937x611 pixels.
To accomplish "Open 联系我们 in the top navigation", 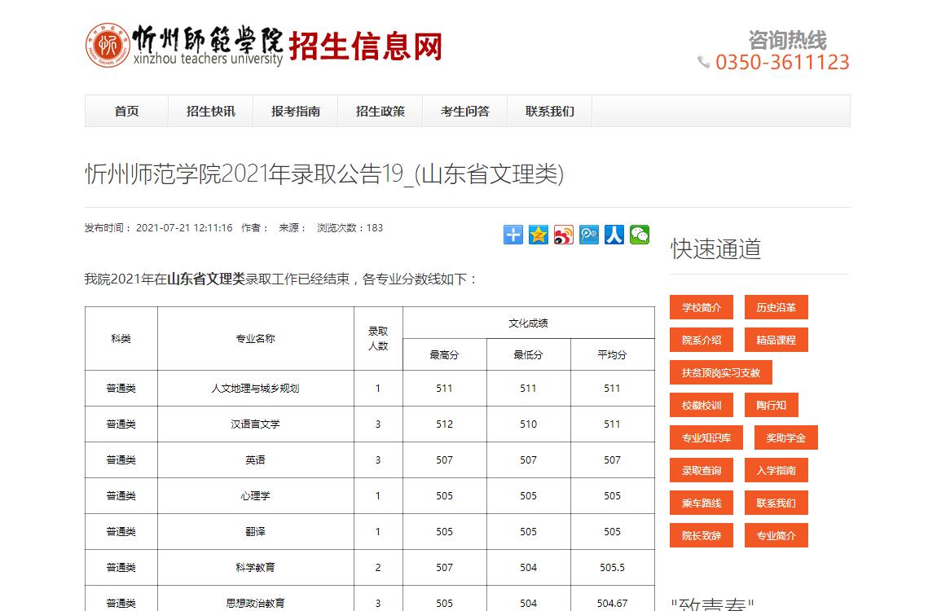I will [x=550, y=111].
